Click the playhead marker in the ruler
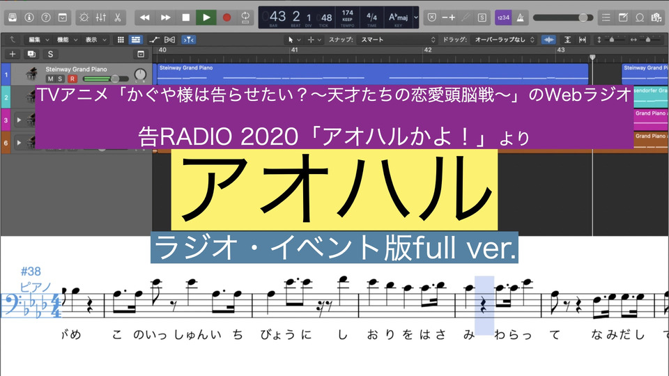 592,57
